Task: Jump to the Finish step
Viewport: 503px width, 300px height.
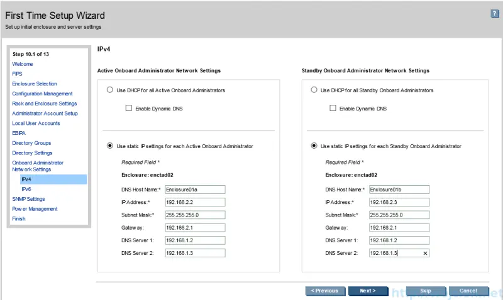Action: 19,219
